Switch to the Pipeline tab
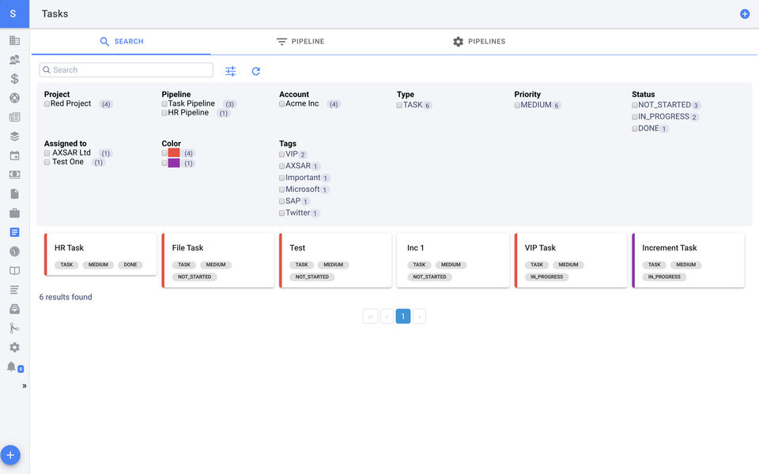This screenshot has height=474, width=759. pyautogui.click(x=300, y=42)
